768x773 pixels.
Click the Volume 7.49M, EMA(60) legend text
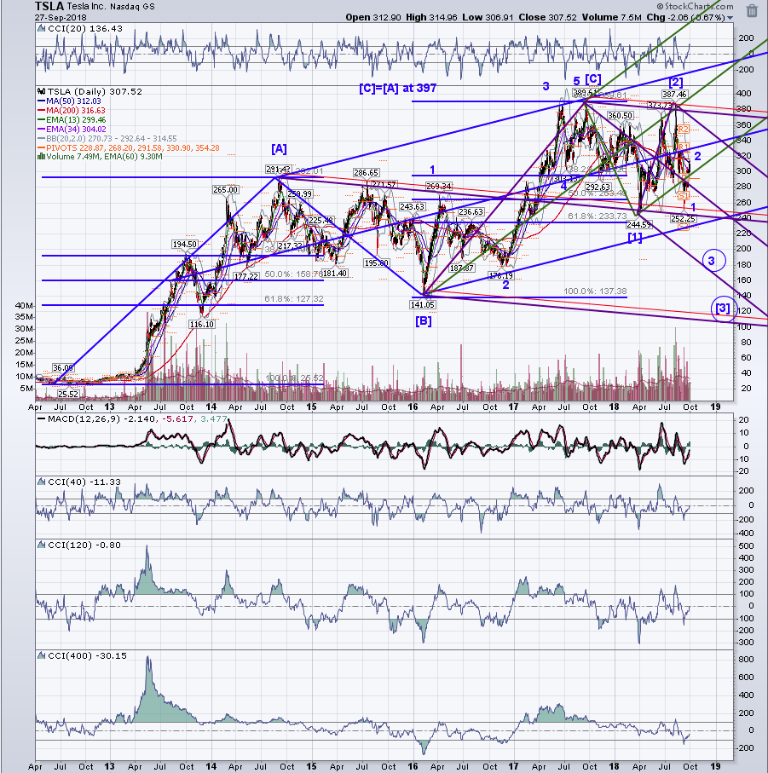point(104,157)
